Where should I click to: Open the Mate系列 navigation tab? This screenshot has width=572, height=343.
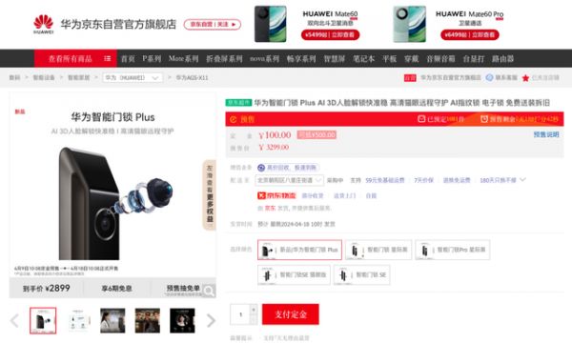pos(183,59)
